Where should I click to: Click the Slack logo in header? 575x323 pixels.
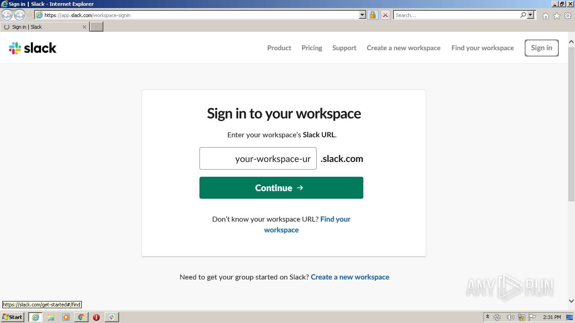[32, 48]
